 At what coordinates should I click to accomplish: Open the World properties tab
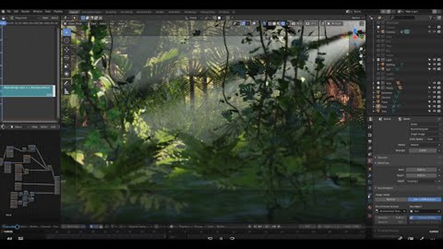[370, 161]
